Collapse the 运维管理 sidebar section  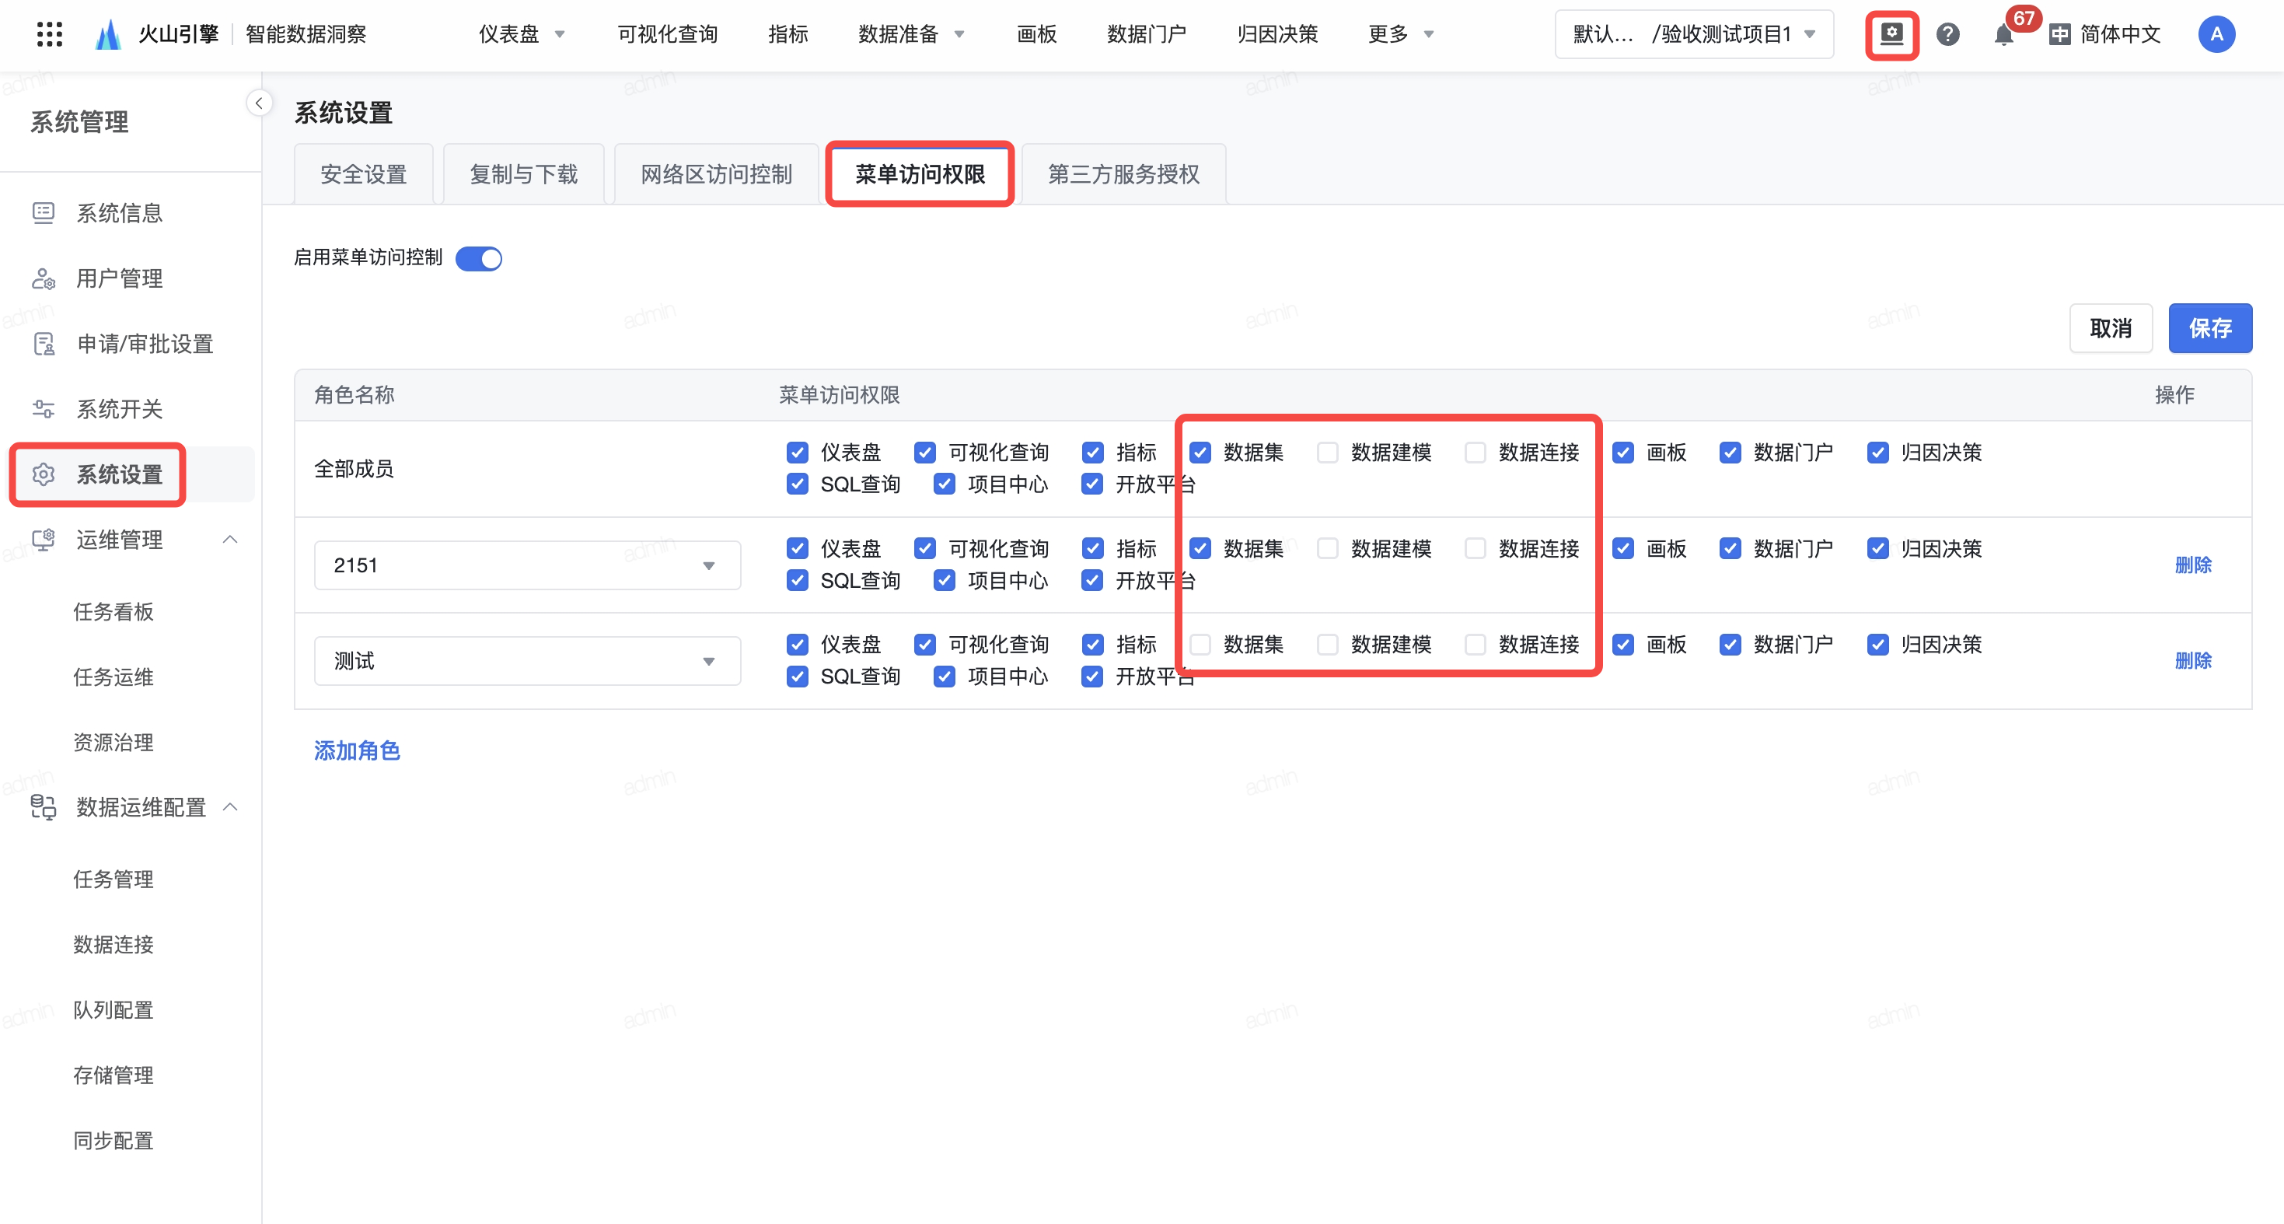pos(229,539)
